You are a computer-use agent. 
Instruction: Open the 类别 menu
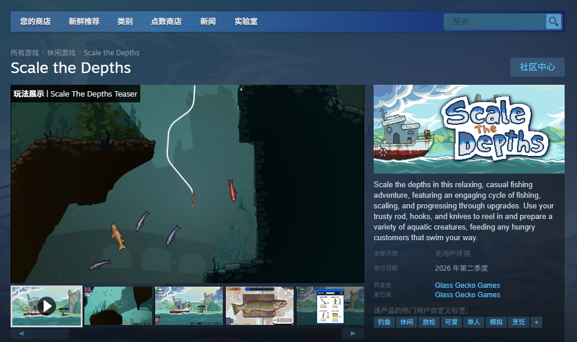click(125, 22)
